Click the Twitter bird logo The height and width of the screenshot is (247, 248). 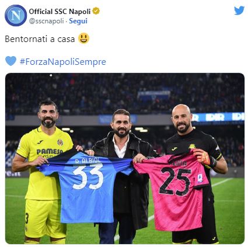239,11
